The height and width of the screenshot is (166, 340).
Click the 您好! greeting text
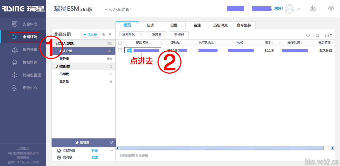[278, 9]
